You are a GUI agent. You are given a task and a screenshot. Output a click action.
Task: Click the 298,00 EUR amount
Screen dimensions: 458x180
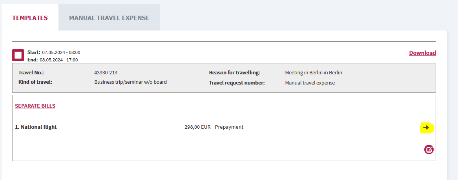pos(197,127)
